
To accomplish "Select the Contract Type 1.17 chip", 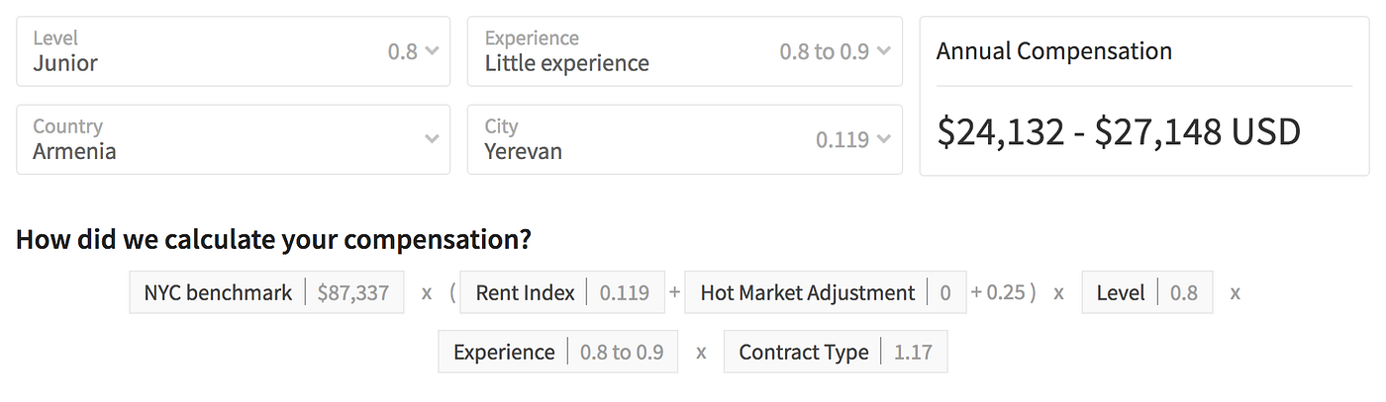I will pyautogui.click(x=835, y=353).
